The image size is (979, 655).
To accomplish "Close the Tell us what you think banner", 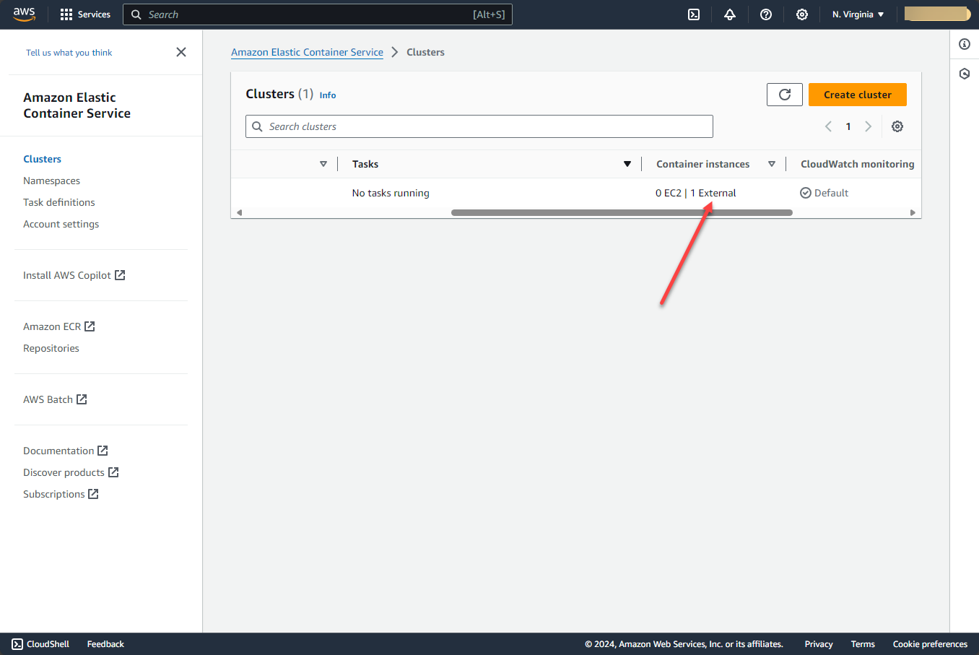I will (x=181, y=52).
